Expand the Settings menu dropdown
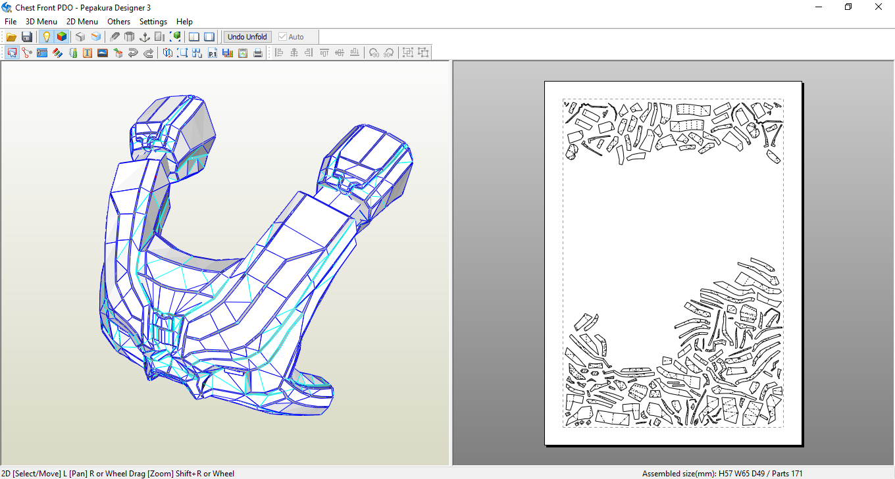Image resolution: width=895 pixels, height=479 pixels. click(153, 22)
